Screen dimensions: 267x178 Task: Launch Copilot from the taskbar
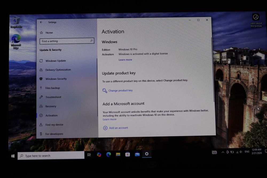click(x=99, y=155)
